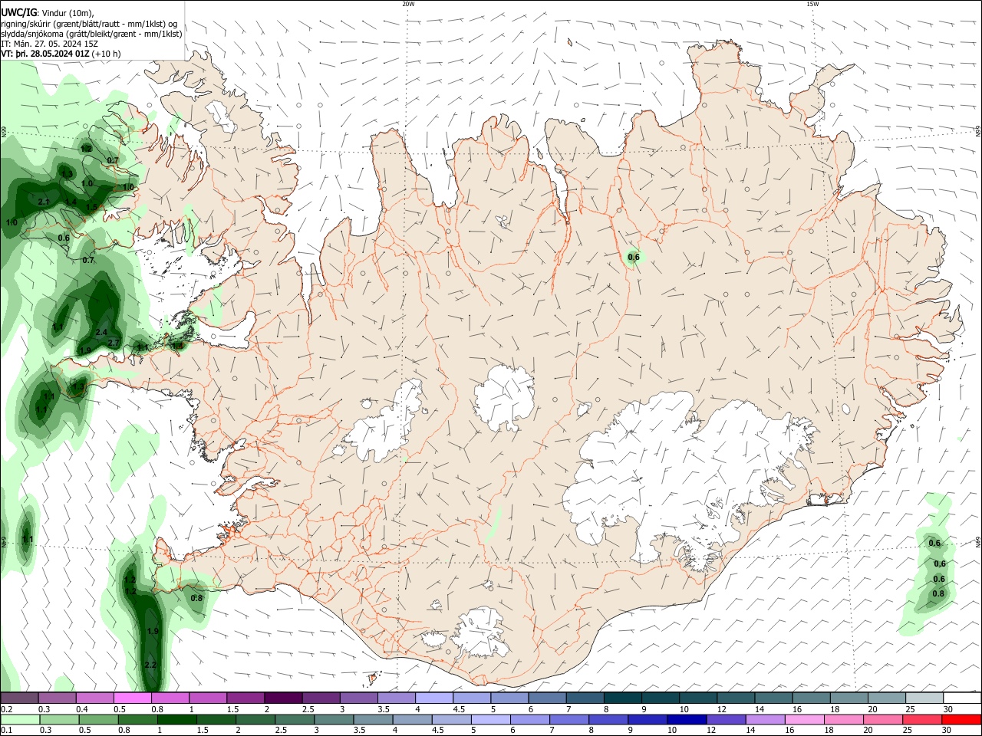Pick the darkest purple swatch labeled 2 on upper scale
982x736 pixels.
coord(282,698)
